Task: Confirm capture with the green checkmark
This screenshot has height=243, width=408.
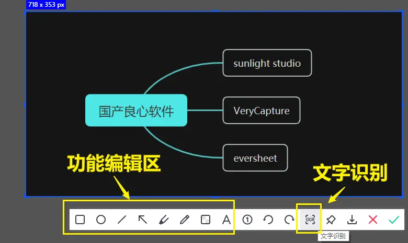Action: [394, 220]
